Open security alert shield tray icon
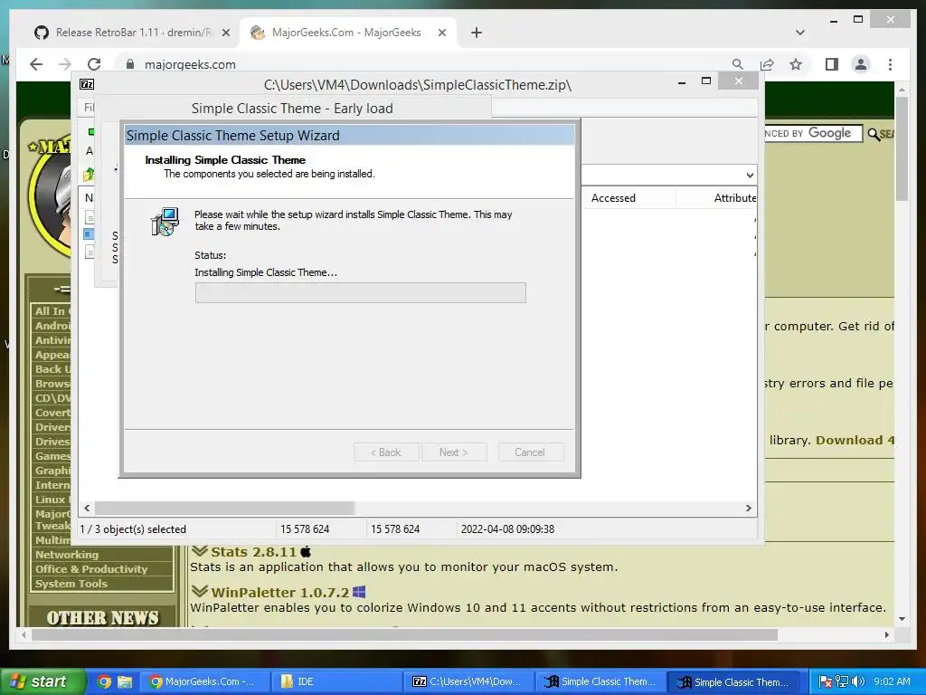 (827, 682)
